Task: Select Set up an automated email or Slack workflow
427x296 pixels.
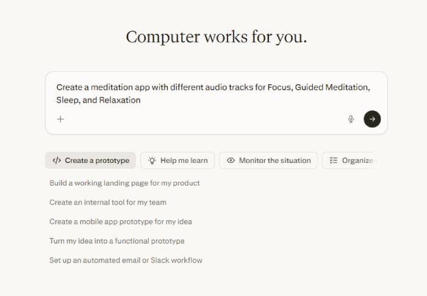Action: coord(126,260)
